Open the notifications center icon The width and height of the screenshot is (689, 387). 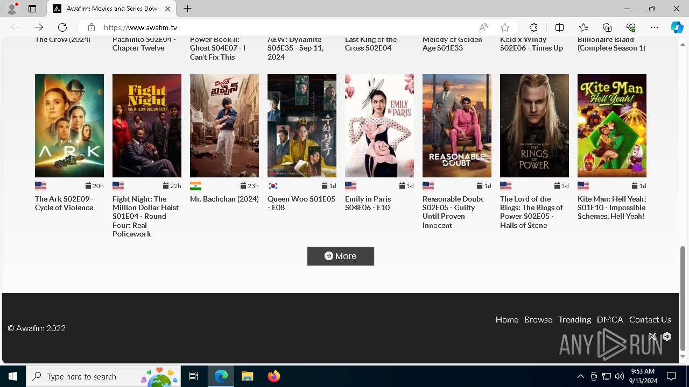point(671,376)
